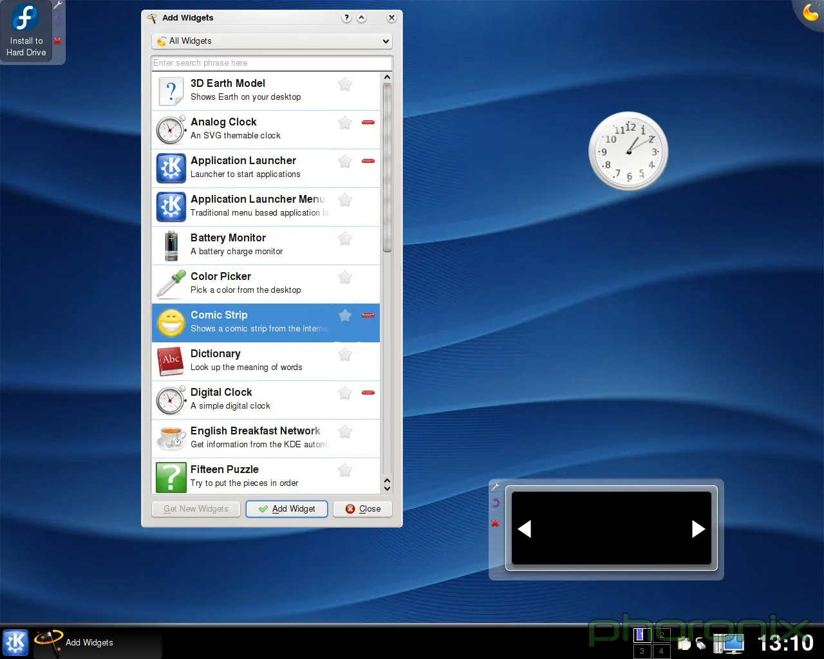The width and height of the screenshot is (824, 659).
Task: Click the help question mark in titlebar
Action: (x=347, y=18)
